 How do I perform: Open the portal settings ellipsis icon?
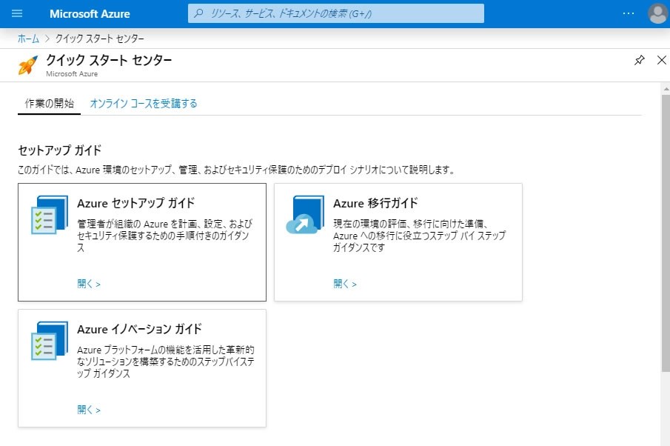coord(628,13)
